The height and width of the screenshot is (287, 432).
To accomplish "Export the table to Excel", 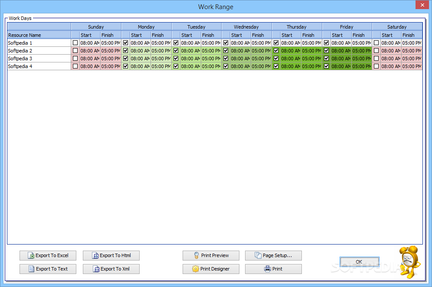I will point(48,256).
